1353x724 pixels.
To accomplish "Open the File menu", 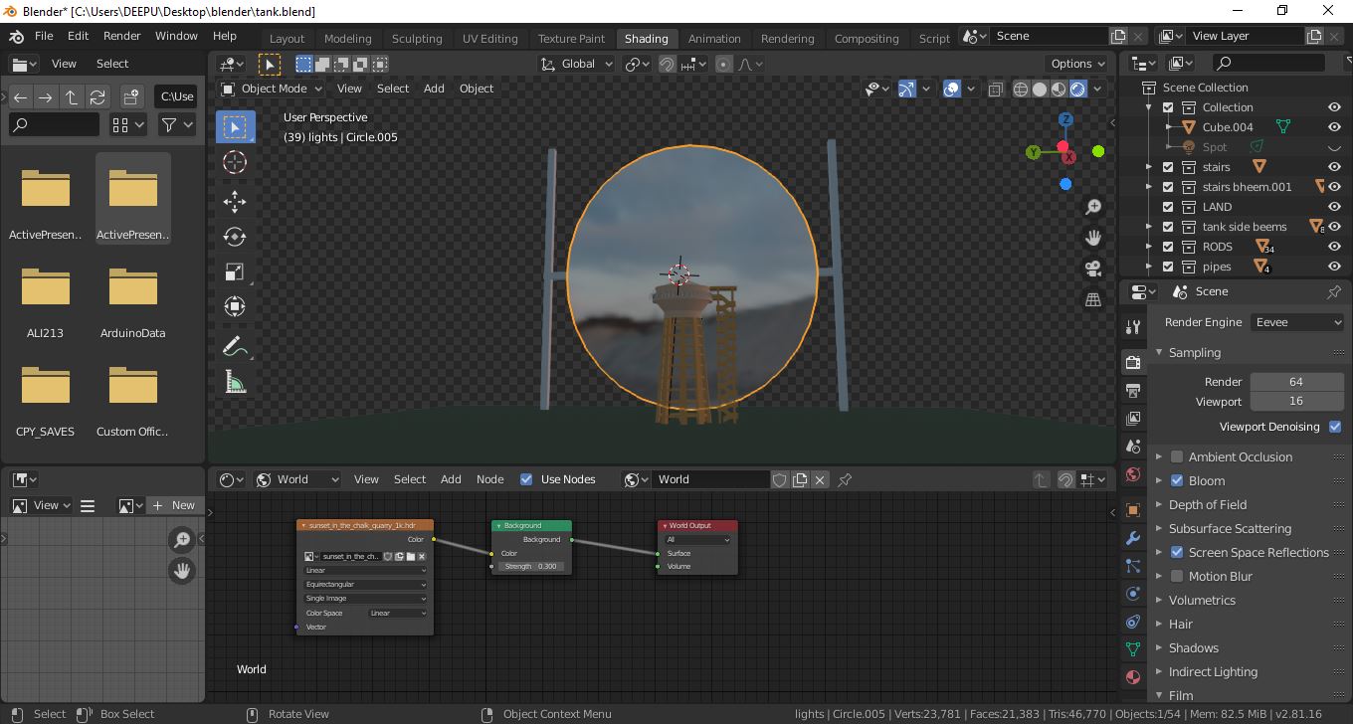I will point(44,36).
